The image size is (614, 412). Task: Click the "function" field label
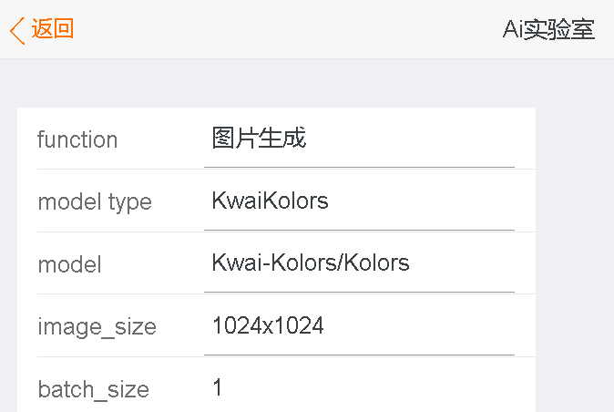point(77,139)
